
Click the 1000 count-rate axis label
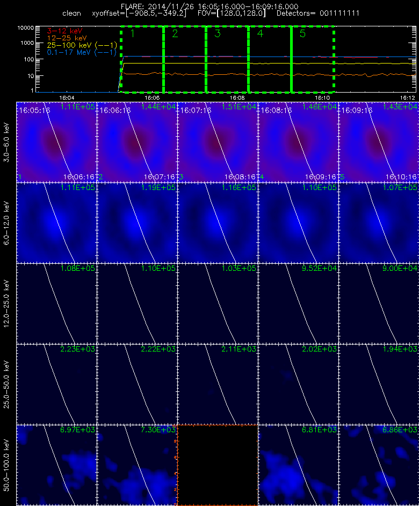point(27,43)
